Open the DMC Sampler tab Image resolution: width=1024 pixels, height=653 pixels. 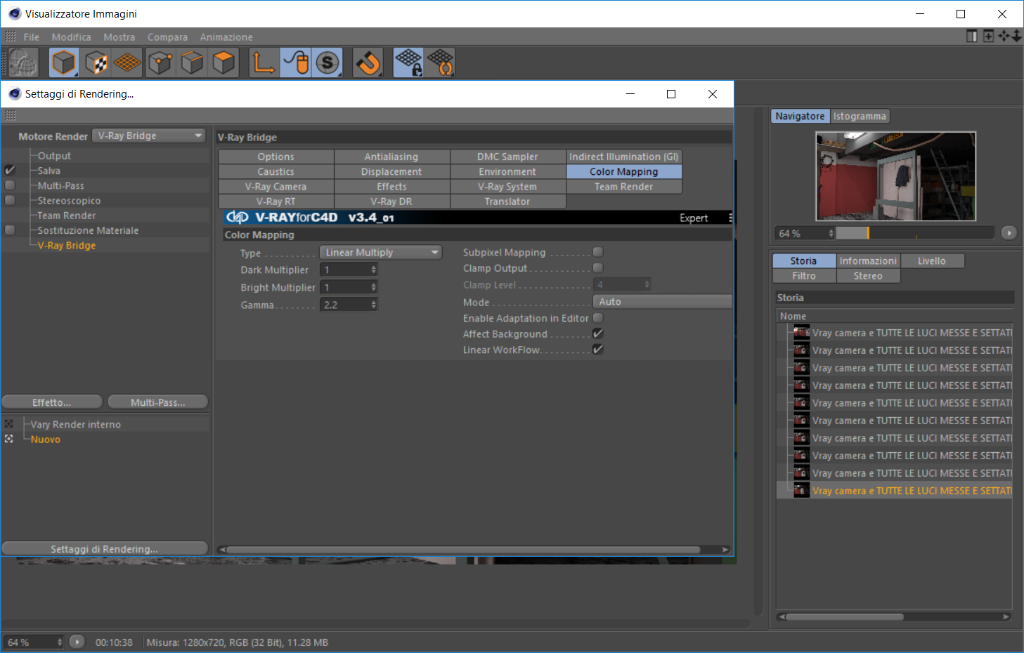tap(507, 157)
